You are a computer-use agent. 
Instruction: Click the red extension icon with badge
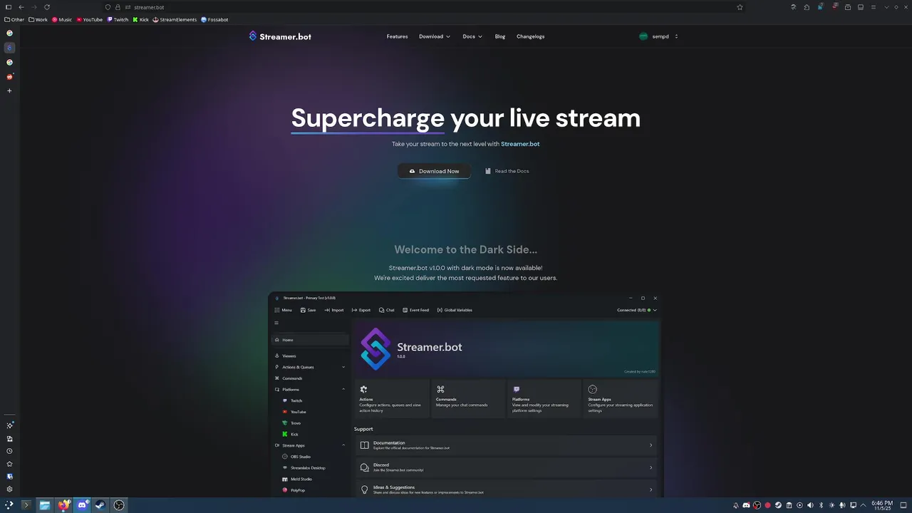tap(834, 7)
